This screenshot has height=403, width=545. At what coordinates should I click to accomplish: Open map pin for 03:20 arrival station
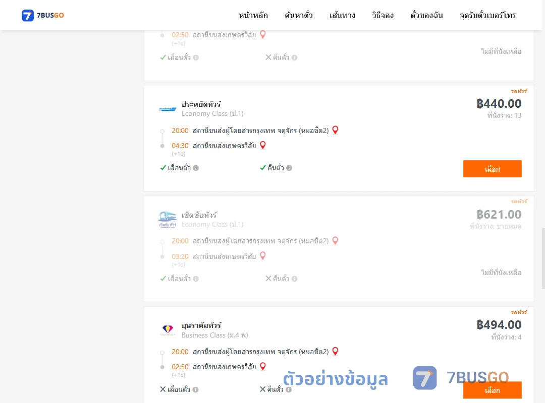point(263,256)
